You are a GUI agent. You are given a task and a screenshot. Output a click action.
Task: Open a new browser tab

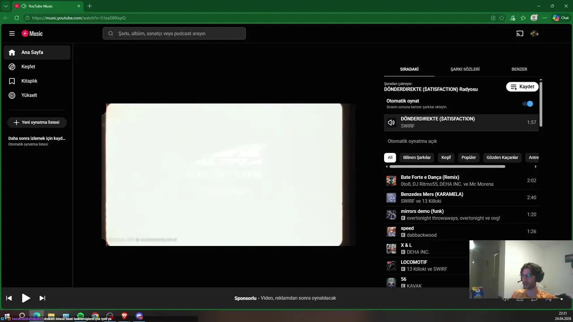[90, 6]
